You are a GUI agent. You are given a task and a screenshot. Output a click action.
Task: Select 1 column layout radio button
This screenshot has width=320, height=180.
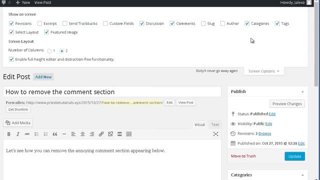(49, 51)
